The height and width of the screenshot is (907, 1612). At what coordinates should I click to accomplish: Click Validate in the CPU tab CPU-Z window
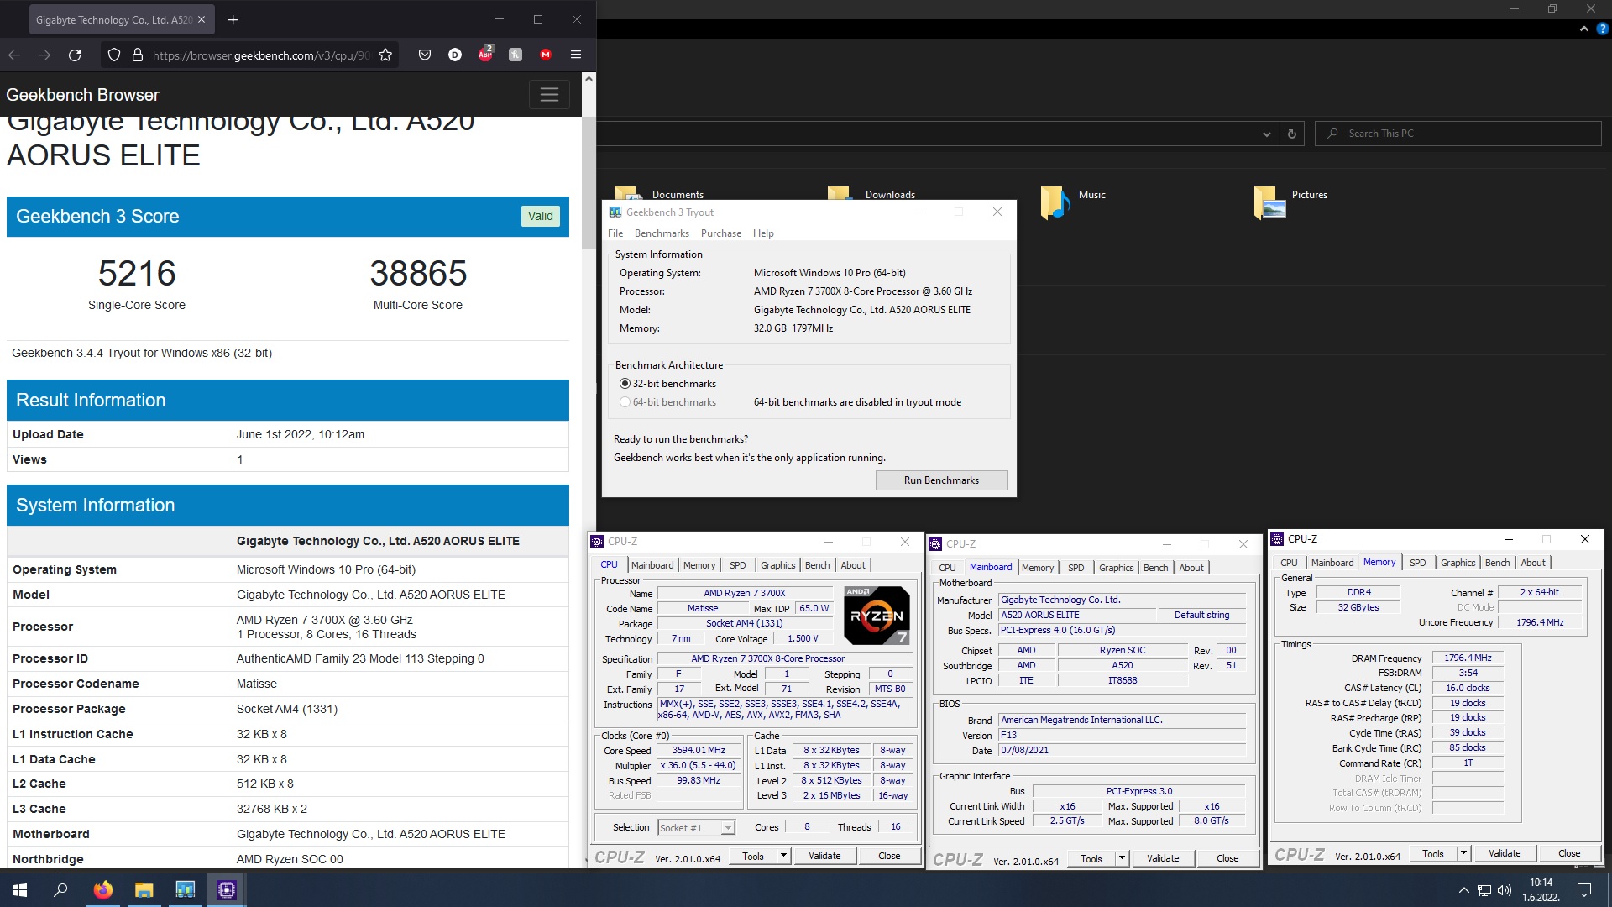[x=824, y=856]
